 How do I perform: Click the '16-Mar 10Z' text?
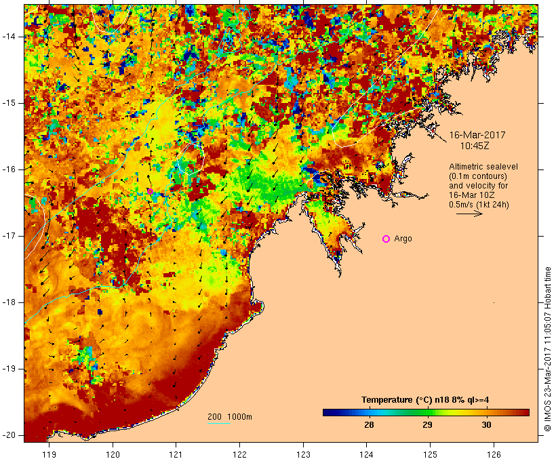472,195
